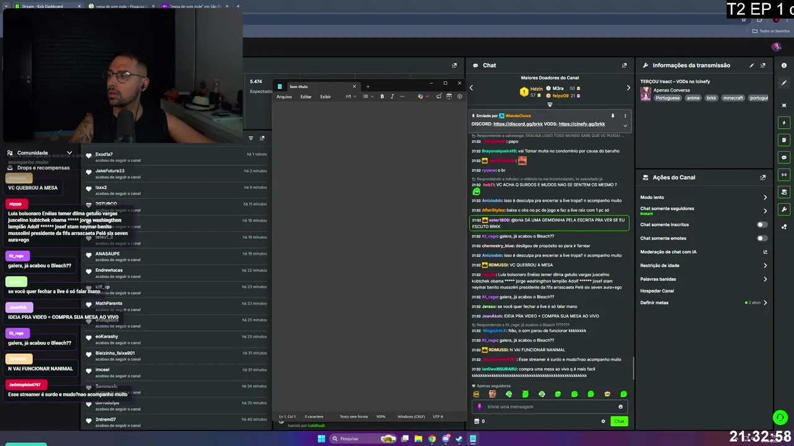Pop out the Chat panel
The height and width of the screenshot is (446, 794).
pos(624,65)
